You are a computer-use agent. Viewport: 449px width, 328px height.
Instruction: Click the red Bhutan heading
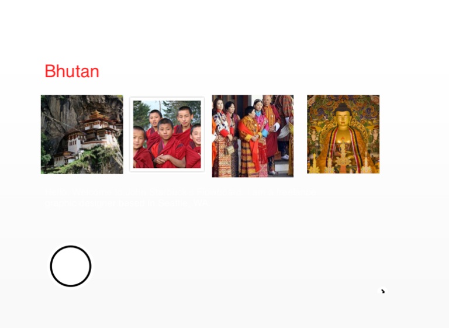(x=72, y=71)
